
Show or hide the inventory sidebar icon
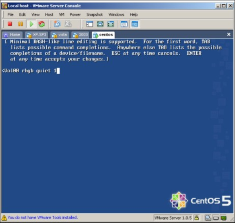pyautogui.click(x=89, y=24)
